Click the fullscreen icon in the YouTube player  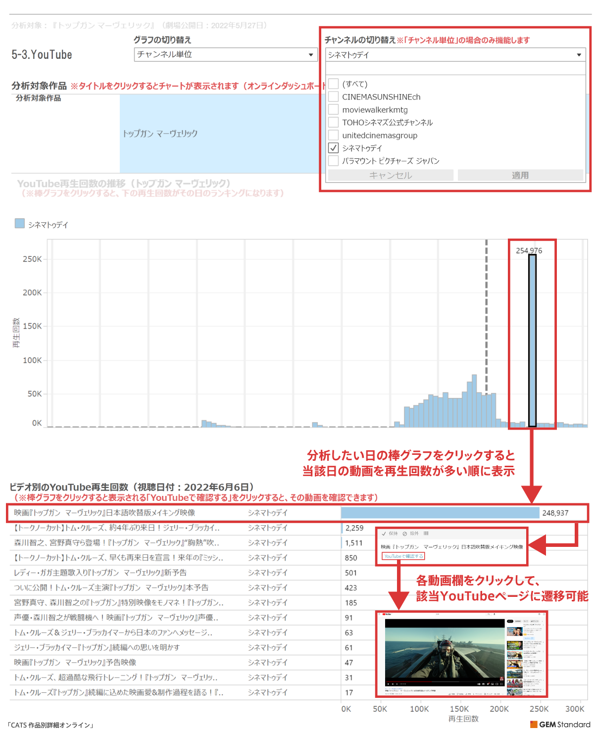point(501,684)
